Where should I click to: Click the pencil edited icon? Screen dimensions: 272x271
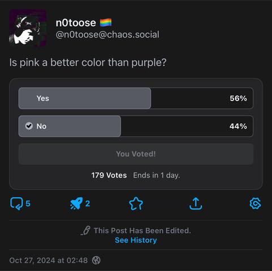pyautogui.click(x=85, y=231)
